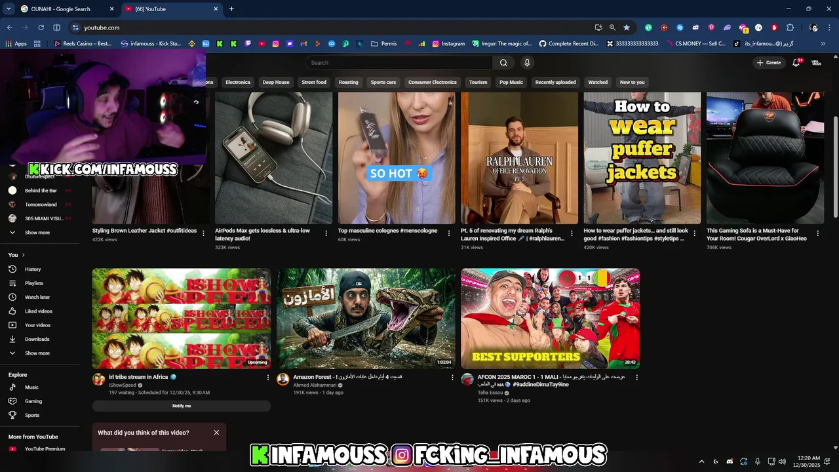Open Ahmed Alshammari channel link
This screenshot has height=472, width=839.
(x=315, y=385)
